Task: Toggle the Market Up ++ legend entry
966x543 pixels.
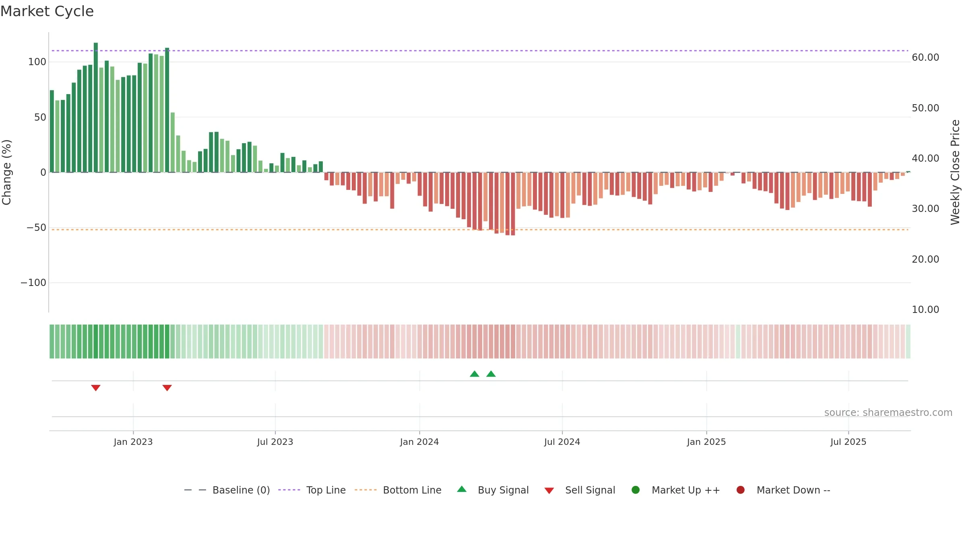Action: (676, 490)
